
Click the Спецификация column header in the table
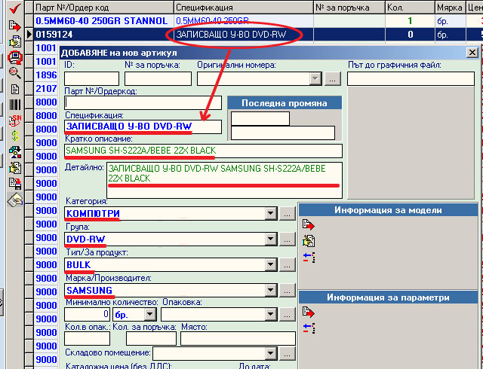click(244, 8)
